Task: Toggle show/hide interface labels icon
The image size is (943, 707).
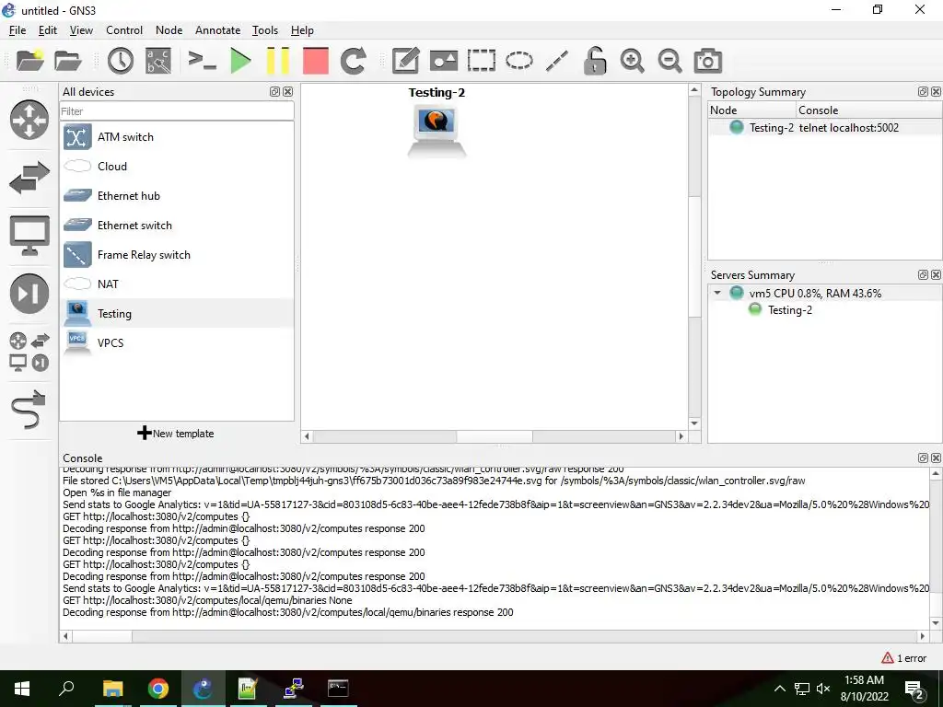Action: (158, 61)
